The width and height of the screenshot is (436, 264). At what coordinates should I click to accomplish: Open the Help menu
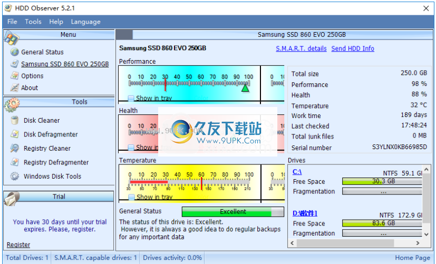tap(56, 22)
